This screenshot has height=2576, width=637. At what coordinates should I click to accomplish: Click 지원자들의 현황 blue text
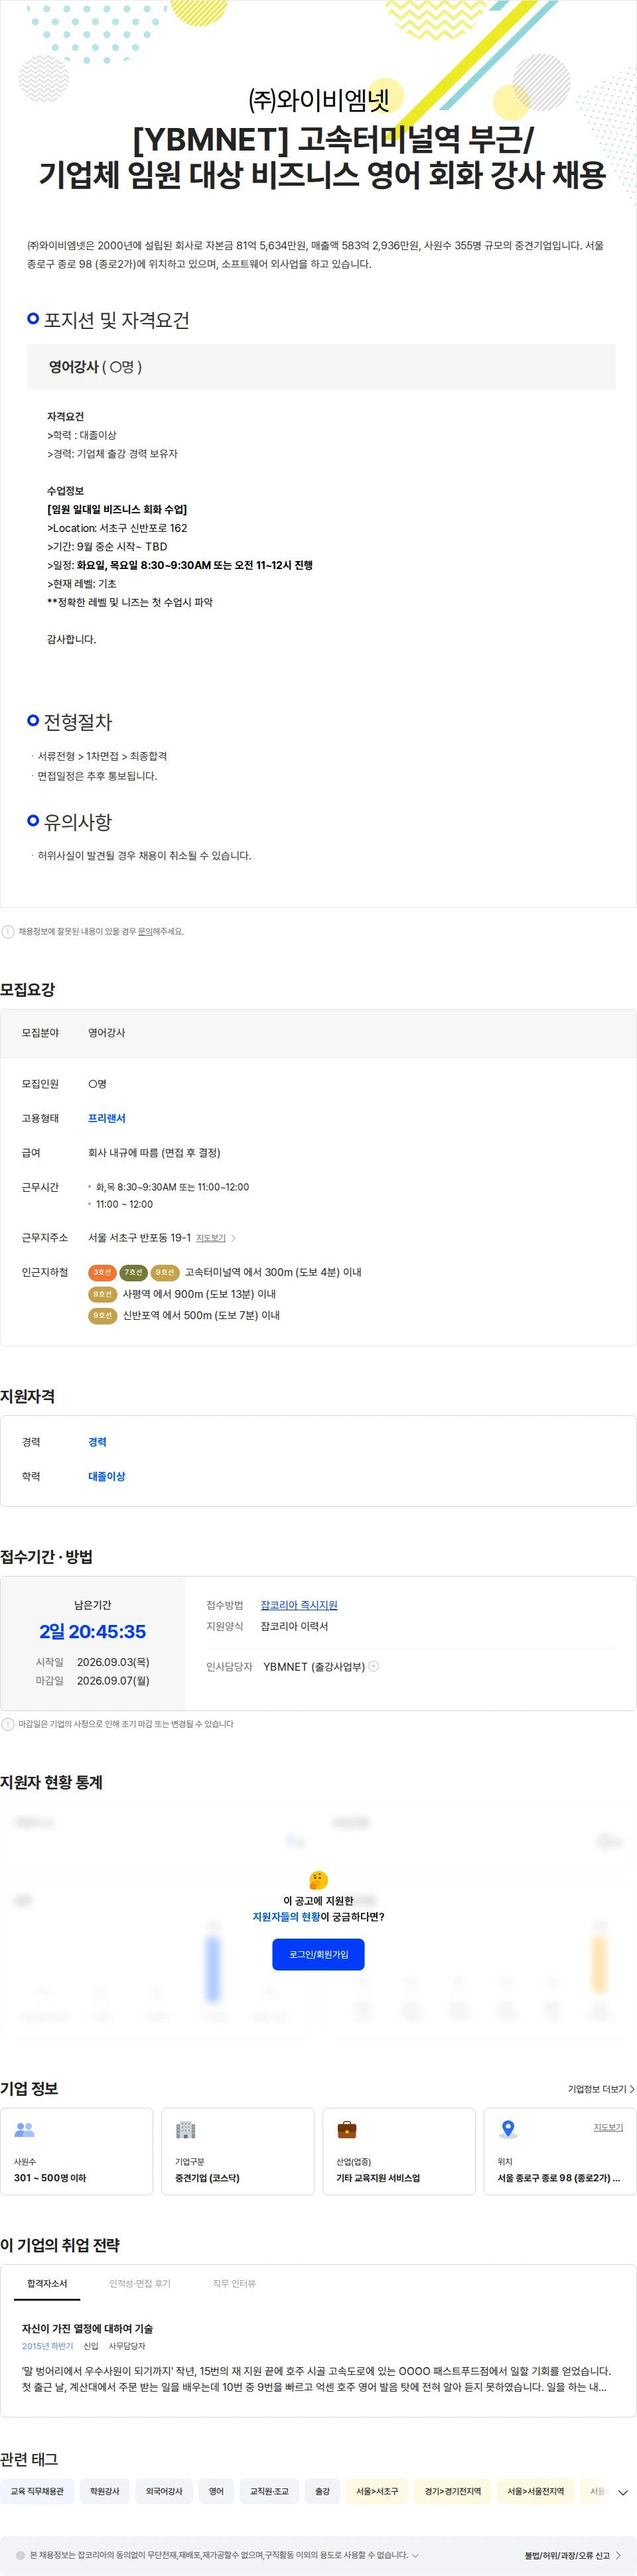[x=287, y=1917]
